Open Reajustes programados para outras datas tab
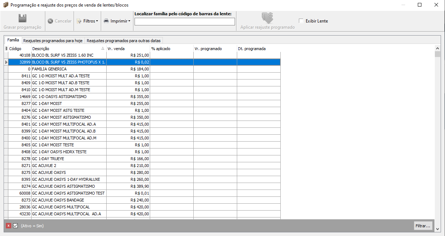This screenshot has width=445, height=236. [123, 41]
